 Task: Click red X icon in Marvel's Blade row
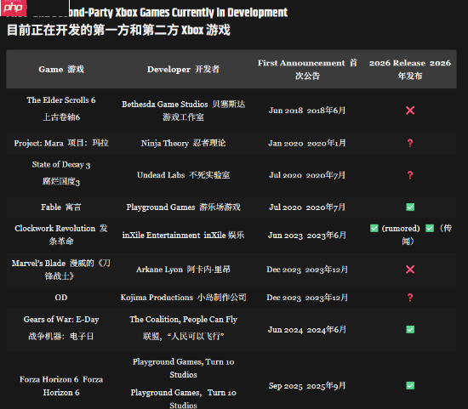point(410,270)
